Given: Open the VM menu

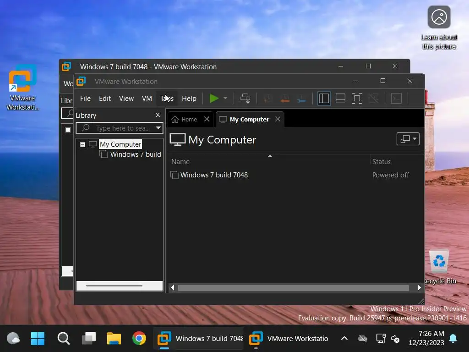Looking at the screenshot, I should pyautogui.click(x=147, y=99).
